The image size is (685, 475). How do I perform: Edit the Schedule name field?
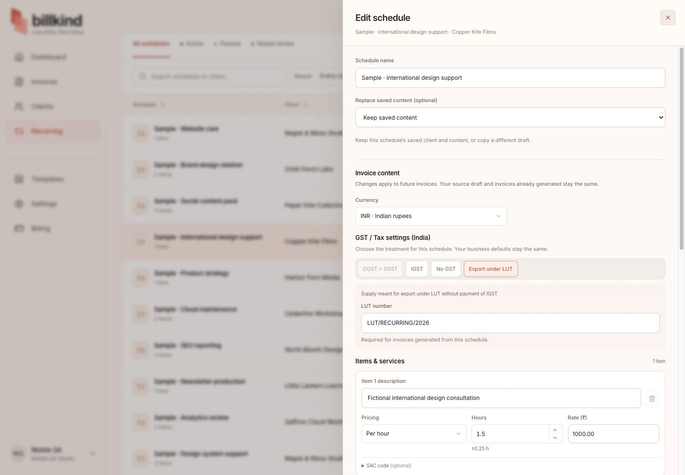pos(510,78)
